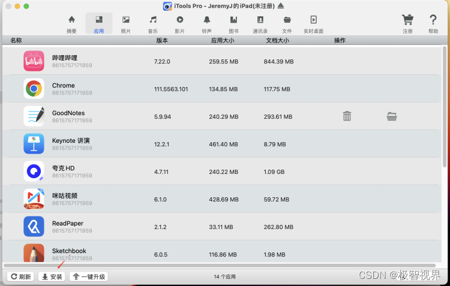
Task: Click Sketchbook app size 116.86 MB
Action: coord(223,254)
